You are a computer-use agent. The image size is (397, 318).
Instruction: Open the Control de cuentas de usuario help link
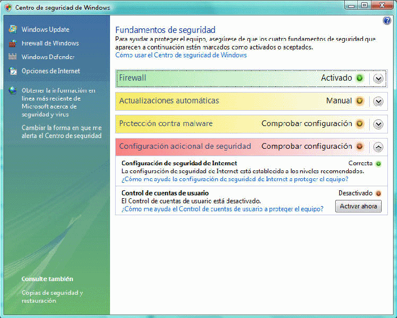click(222, 209)
